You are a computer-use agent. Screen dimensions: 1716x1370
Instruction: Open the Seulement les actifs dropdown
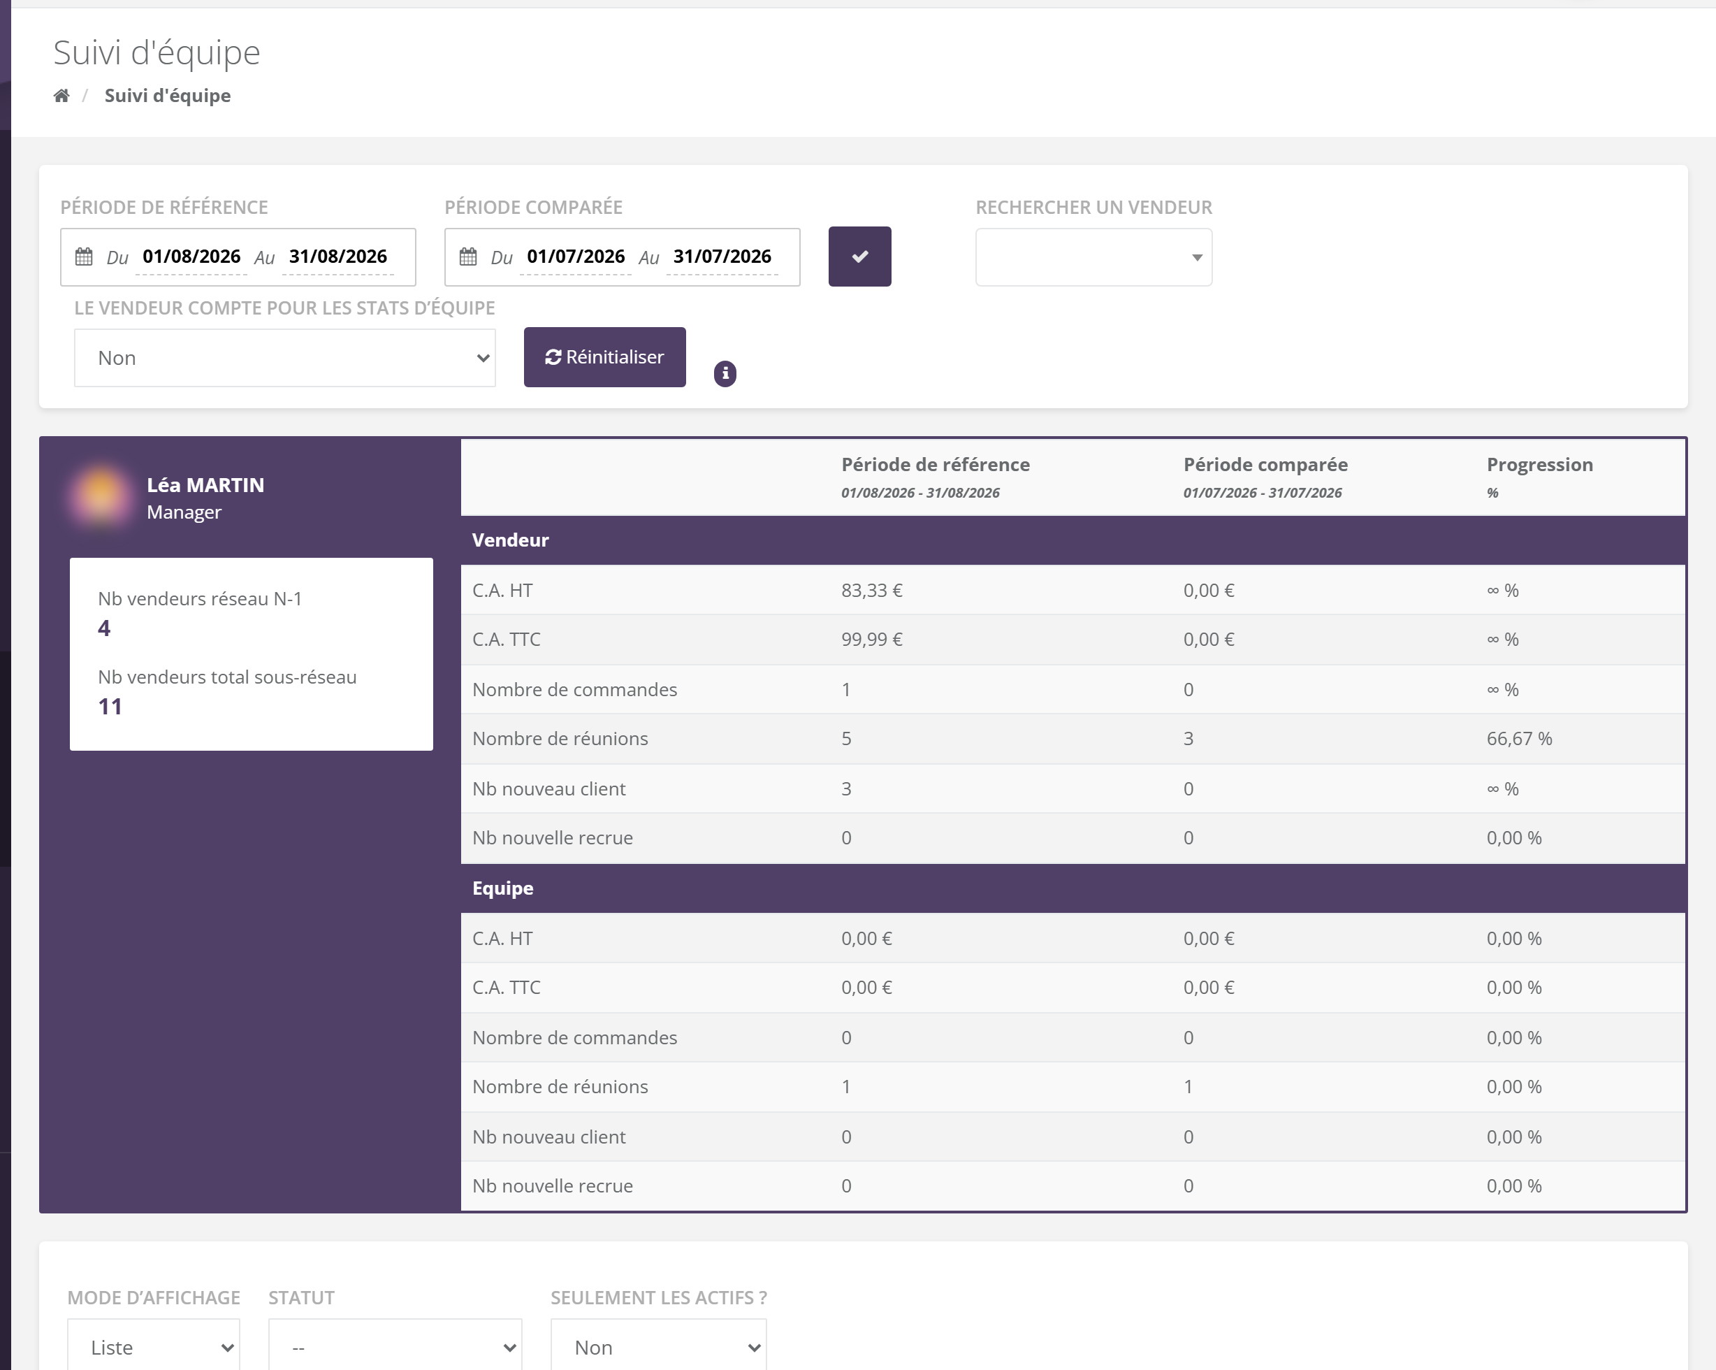[x=658, y=1346]
